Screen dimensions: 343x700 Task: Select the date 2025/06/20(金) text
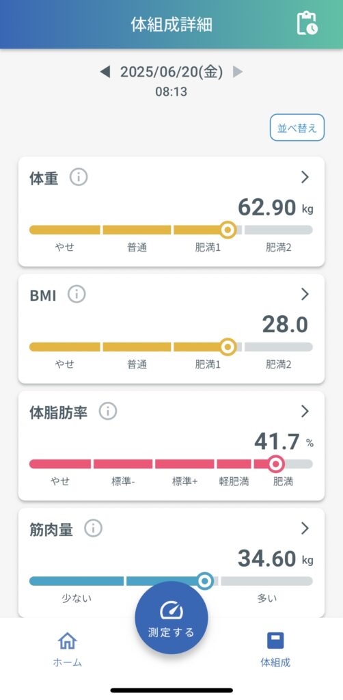tap(171, 72)
